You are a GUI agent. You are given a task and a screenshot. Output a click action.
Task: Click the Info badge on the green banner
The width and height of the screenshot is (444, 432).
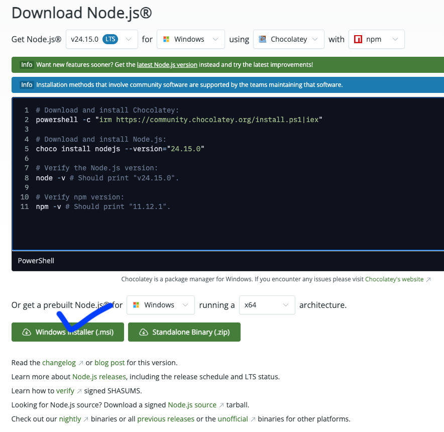tap(27, 65)
